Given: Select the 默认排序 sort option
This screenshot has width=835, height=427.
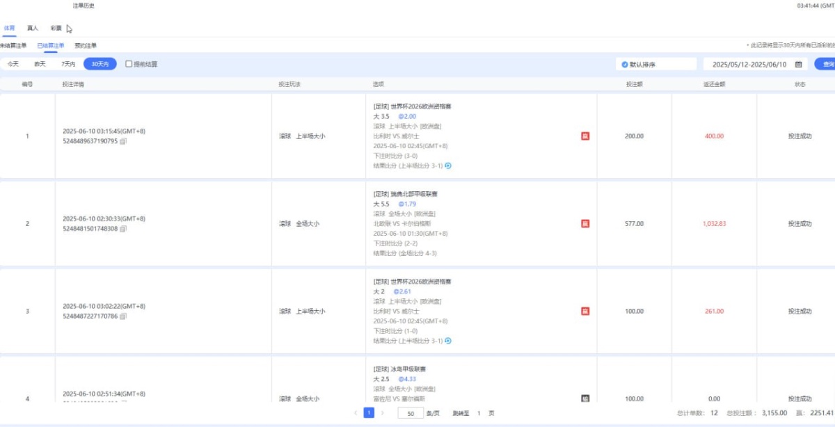Looking at the screenshot, I should coord(625,64).
